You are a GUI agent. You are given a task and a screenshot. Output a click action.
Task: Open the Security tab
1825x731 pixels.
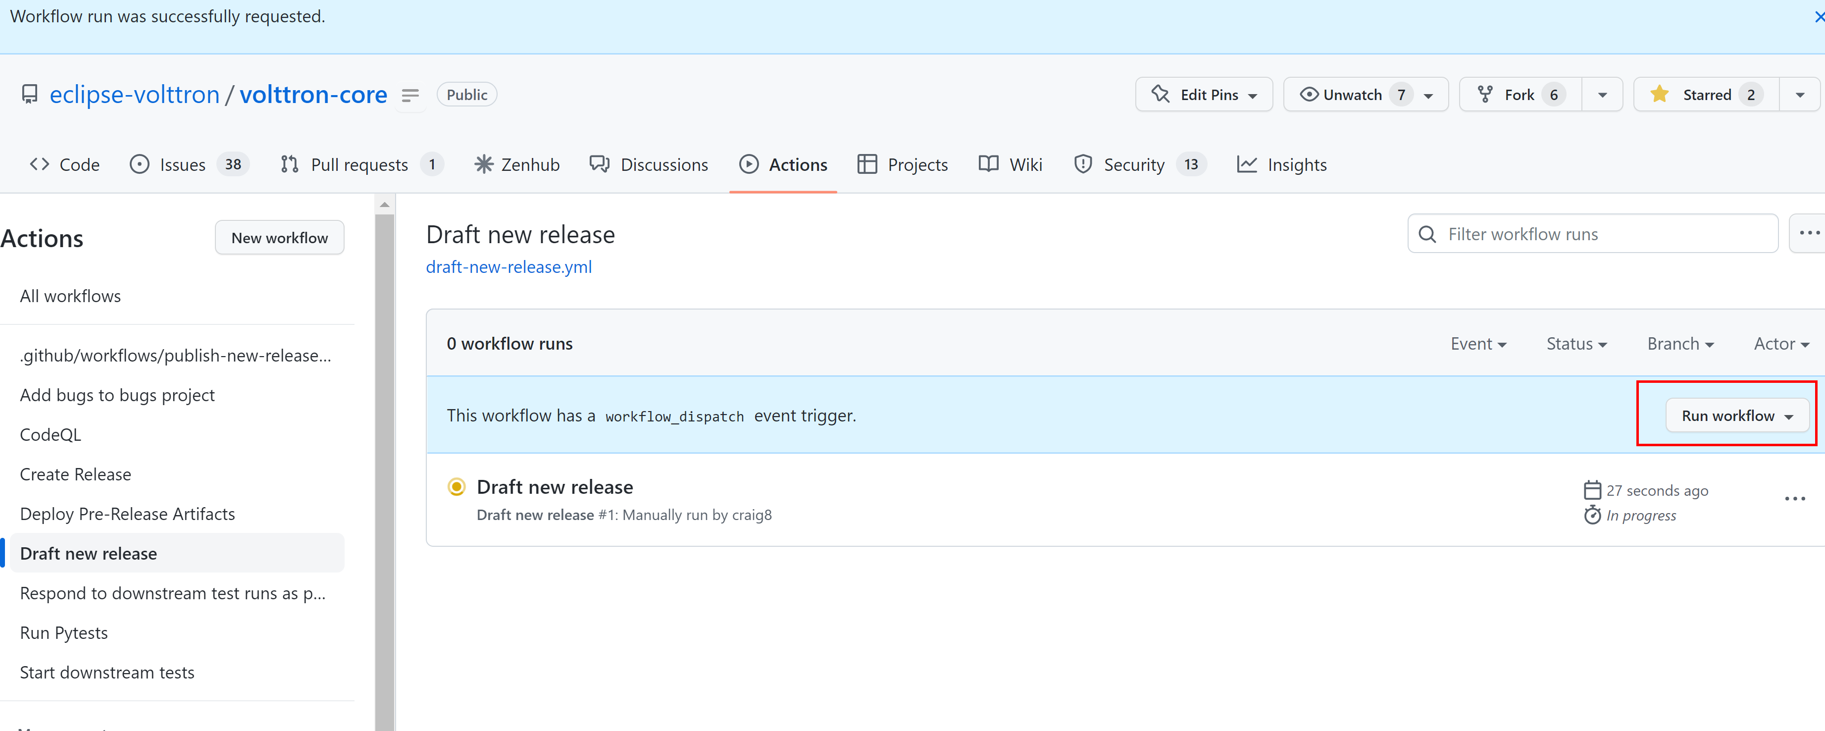(x=1139, y=165)
